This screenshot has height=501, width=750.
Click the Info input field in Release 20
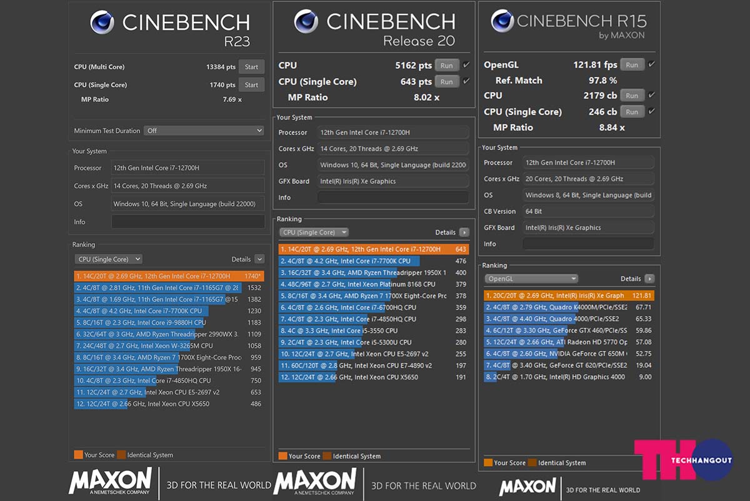pyautogui.click(x=393, y=197)
